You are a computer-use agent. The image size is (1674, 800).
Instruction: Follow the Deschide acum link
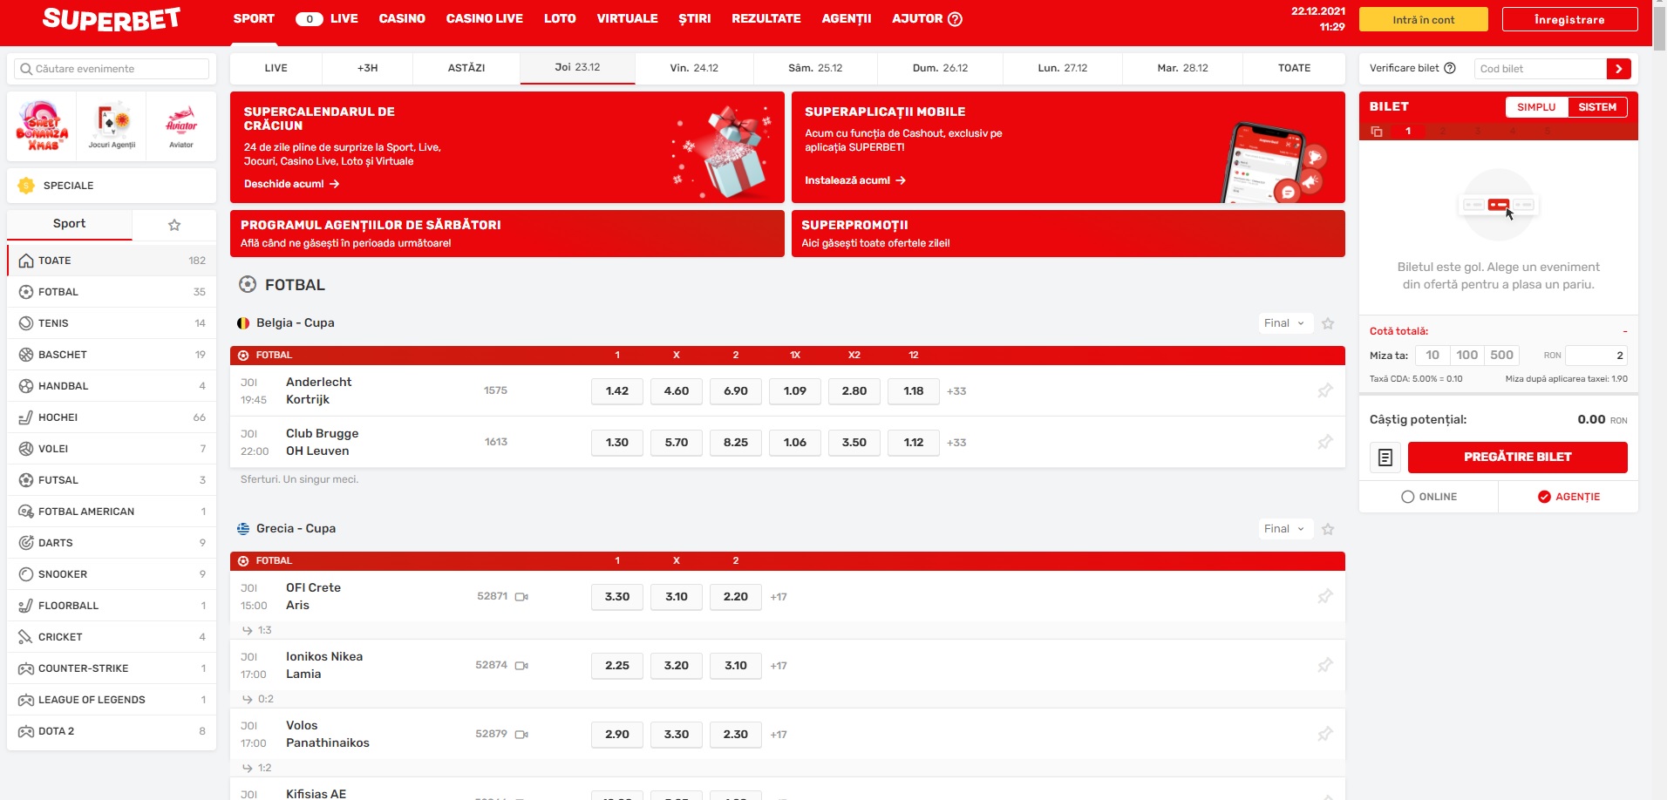291,184
